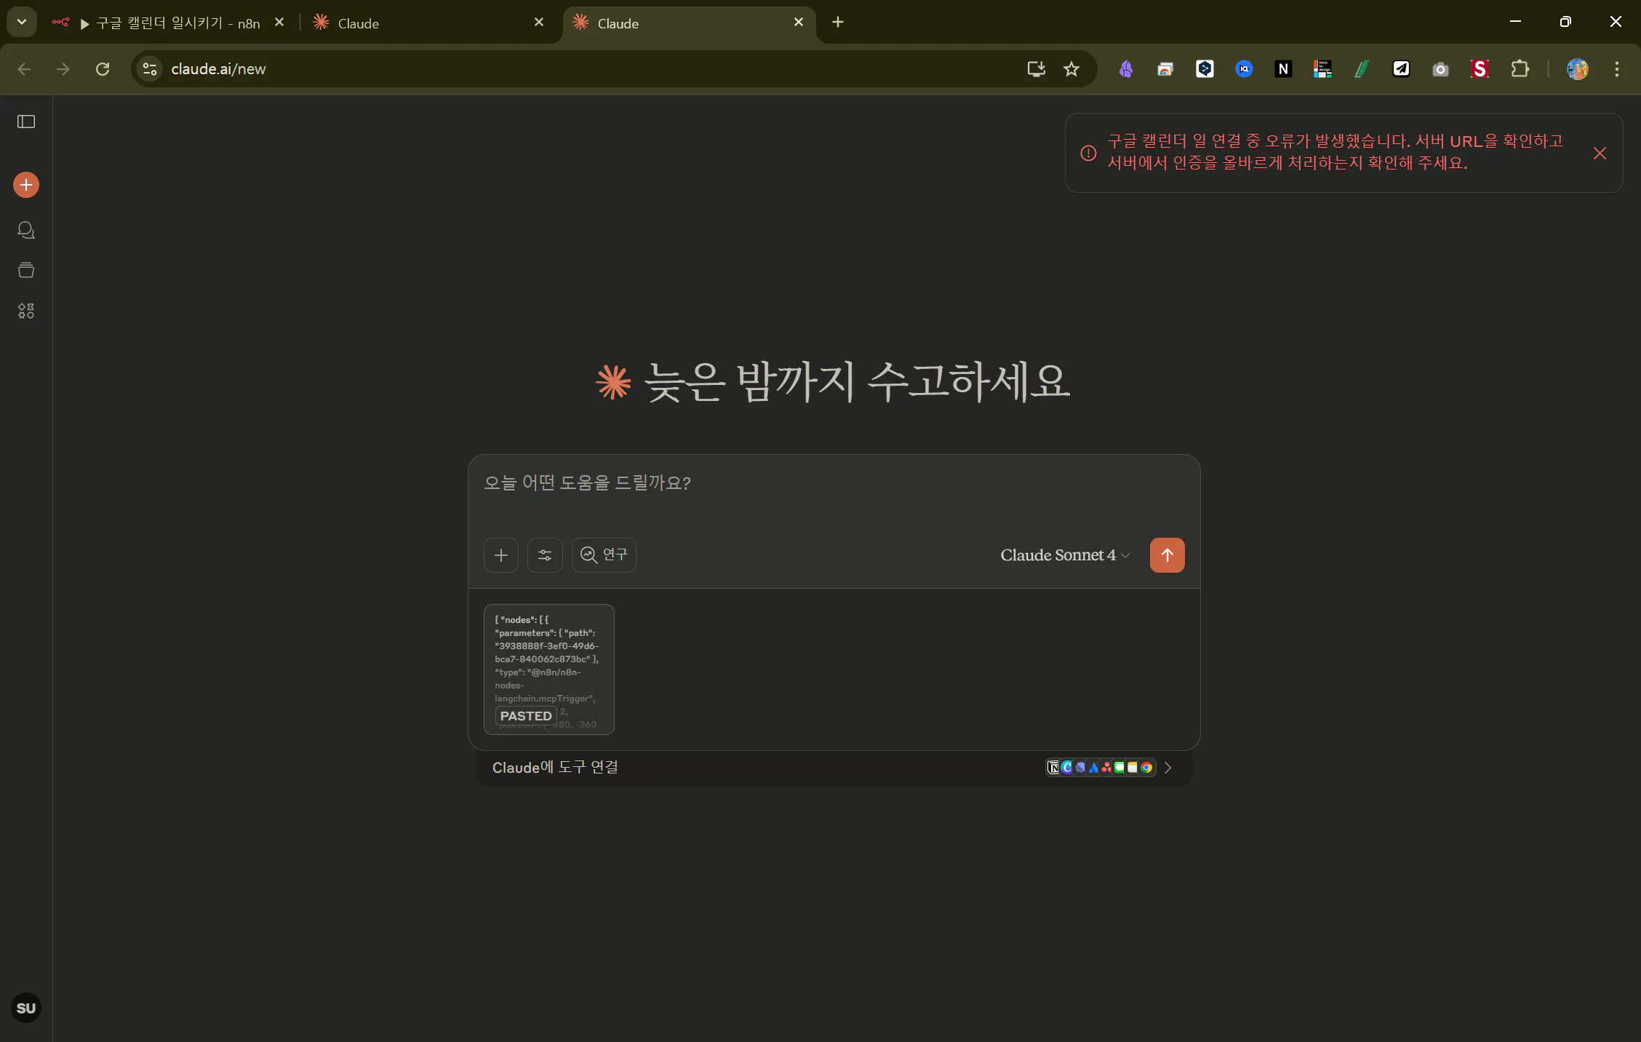The height and width of the screenshot is (1042, 1641).
Task: Open the Projects icon in sidebar
Action: (26, 270)
